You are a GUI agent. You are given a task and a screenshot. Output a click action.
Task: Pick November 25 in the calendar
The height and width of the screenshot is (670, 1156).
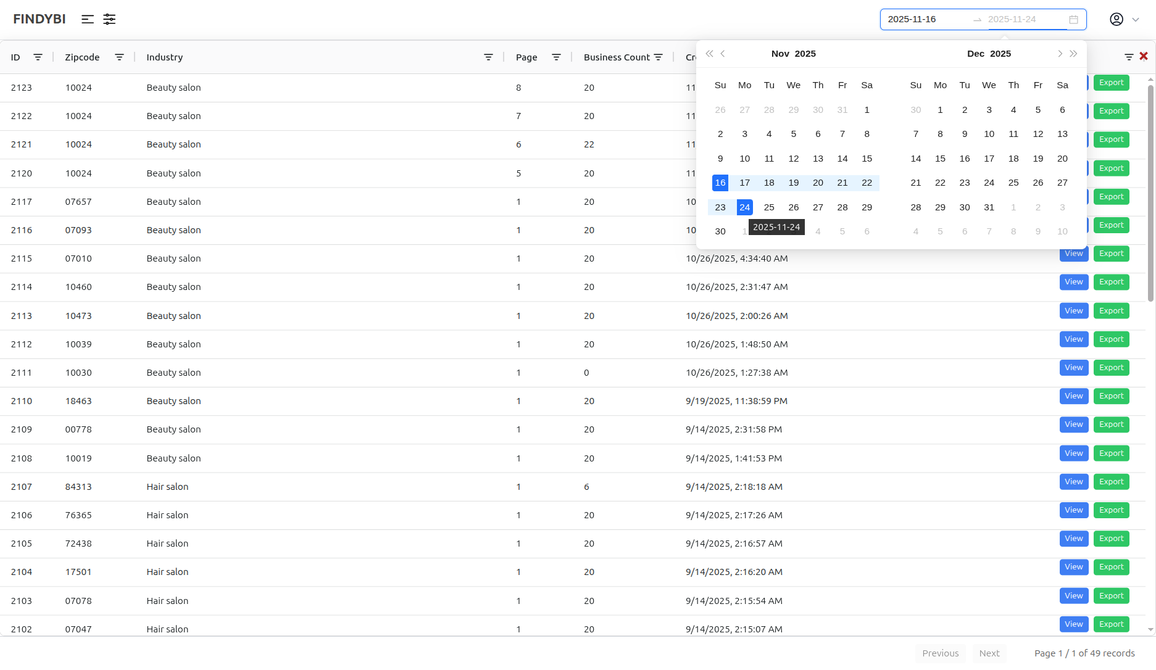[x=769, y=207]
